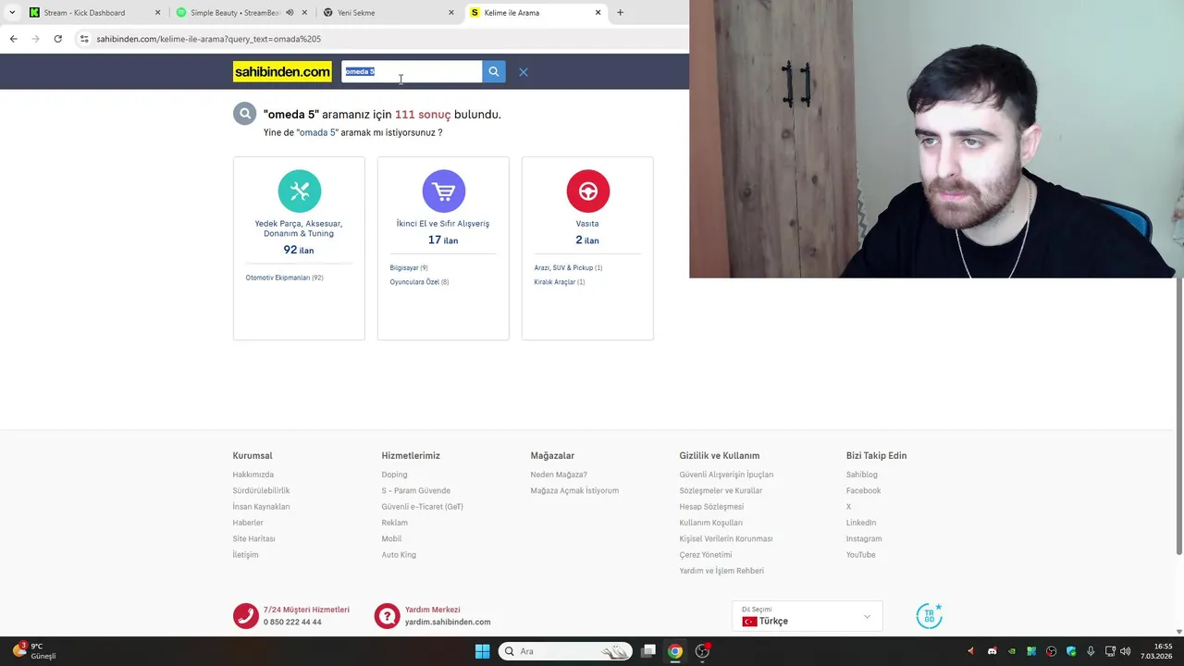Viewport: 1184px width, 666px height.
Task: Click the blue search magnifier button
Action: [x=494, y=71]
